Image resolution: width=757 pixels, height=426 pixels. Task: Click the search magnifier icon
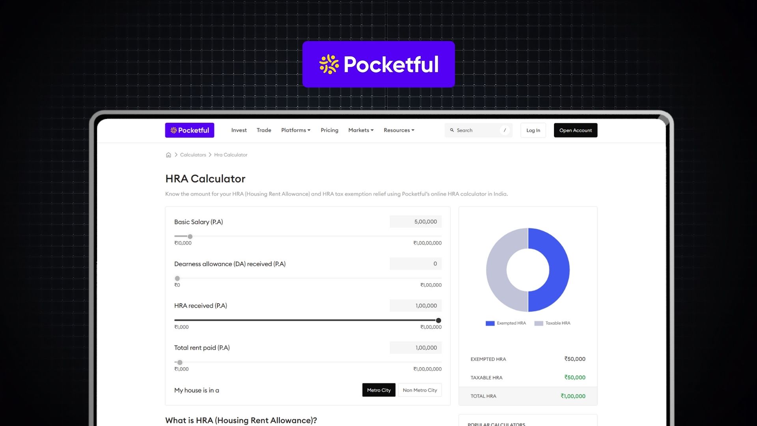point(452,130)
